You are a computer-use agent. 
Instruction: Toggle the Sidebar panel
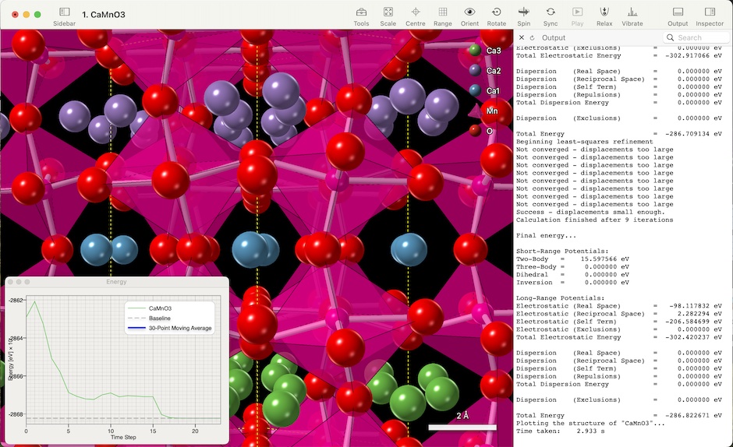pos(65,12)
